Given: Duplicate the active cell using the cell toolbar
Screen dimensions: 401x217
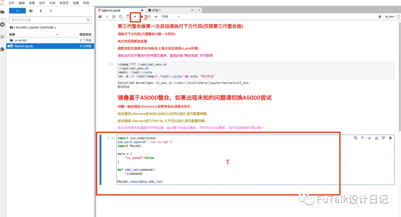Looking at the screenshot, I should pos(355,138).
